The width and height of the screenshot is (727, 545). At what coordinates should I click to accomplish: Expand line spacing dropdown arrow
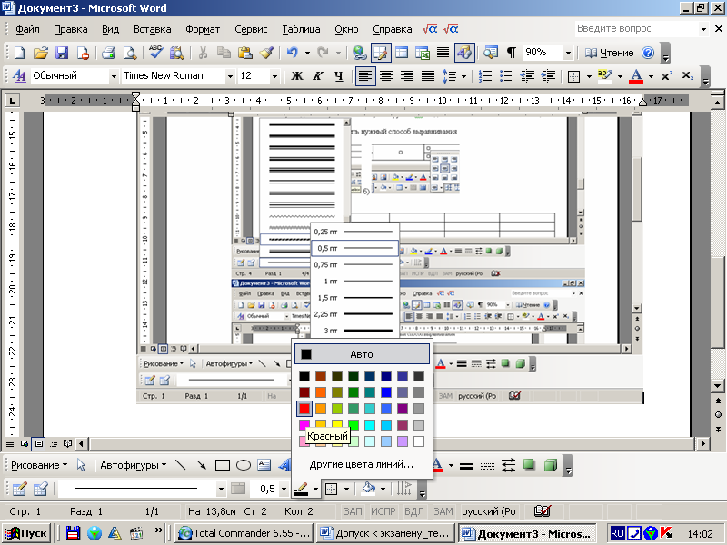pos(463,76)
